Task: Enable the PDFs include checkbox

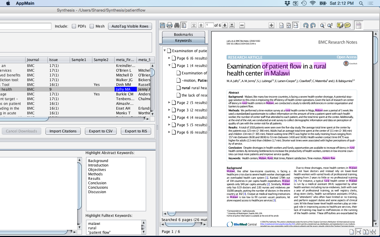Action: coord(74,26)
